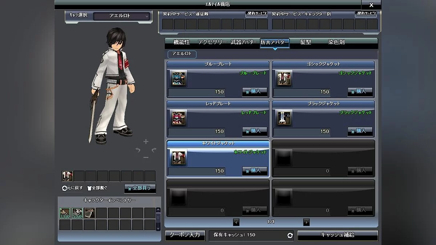Click the レッドプレート armor icon
436x245 pixels.
178,118
